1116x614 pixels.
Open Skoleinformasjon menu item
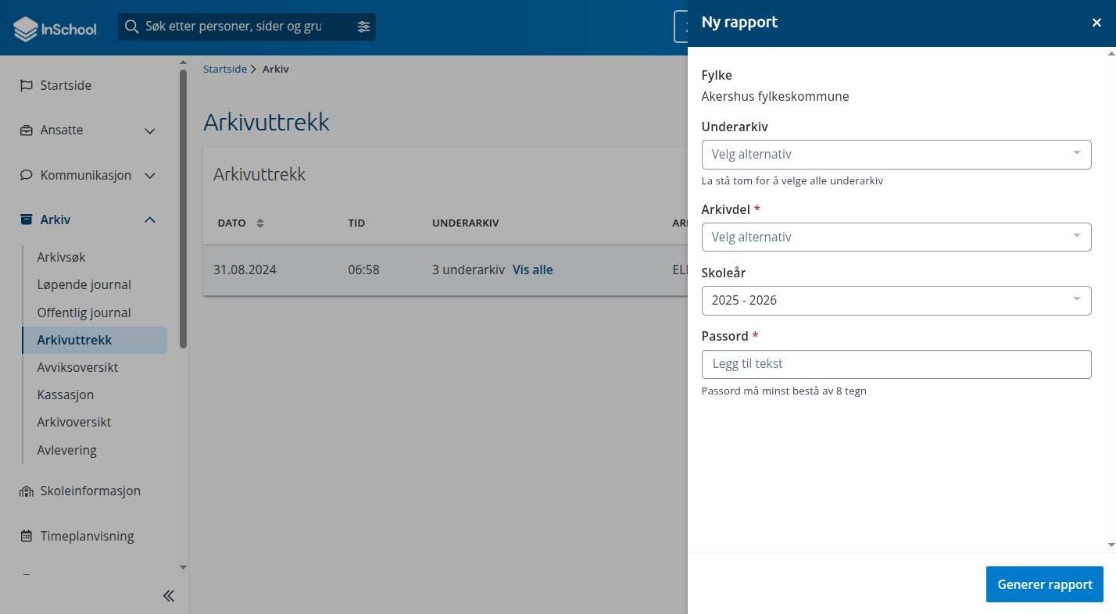pyautogui.click(x=89, y=491)
